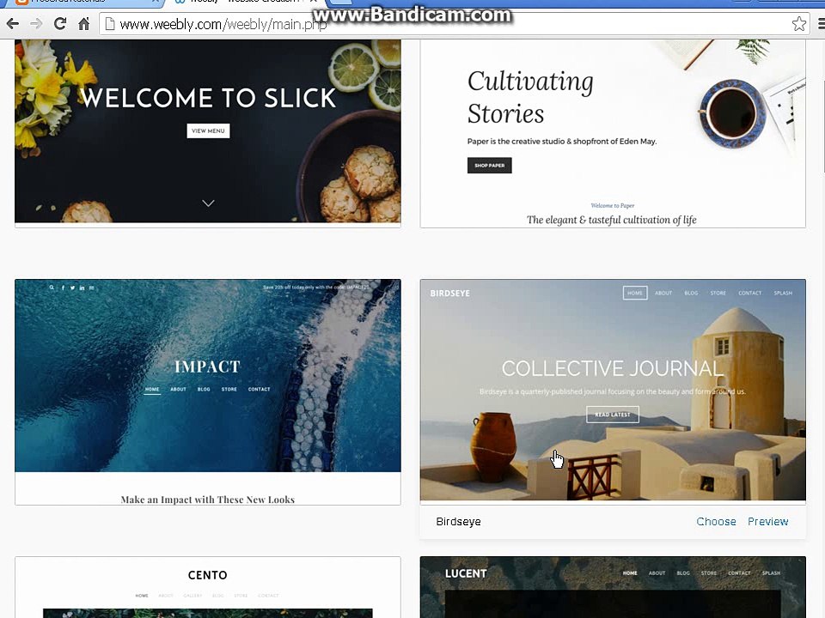Focus the weebly.com address bar
This screenshot has width=825, height=618.
(x=453, y=24)
